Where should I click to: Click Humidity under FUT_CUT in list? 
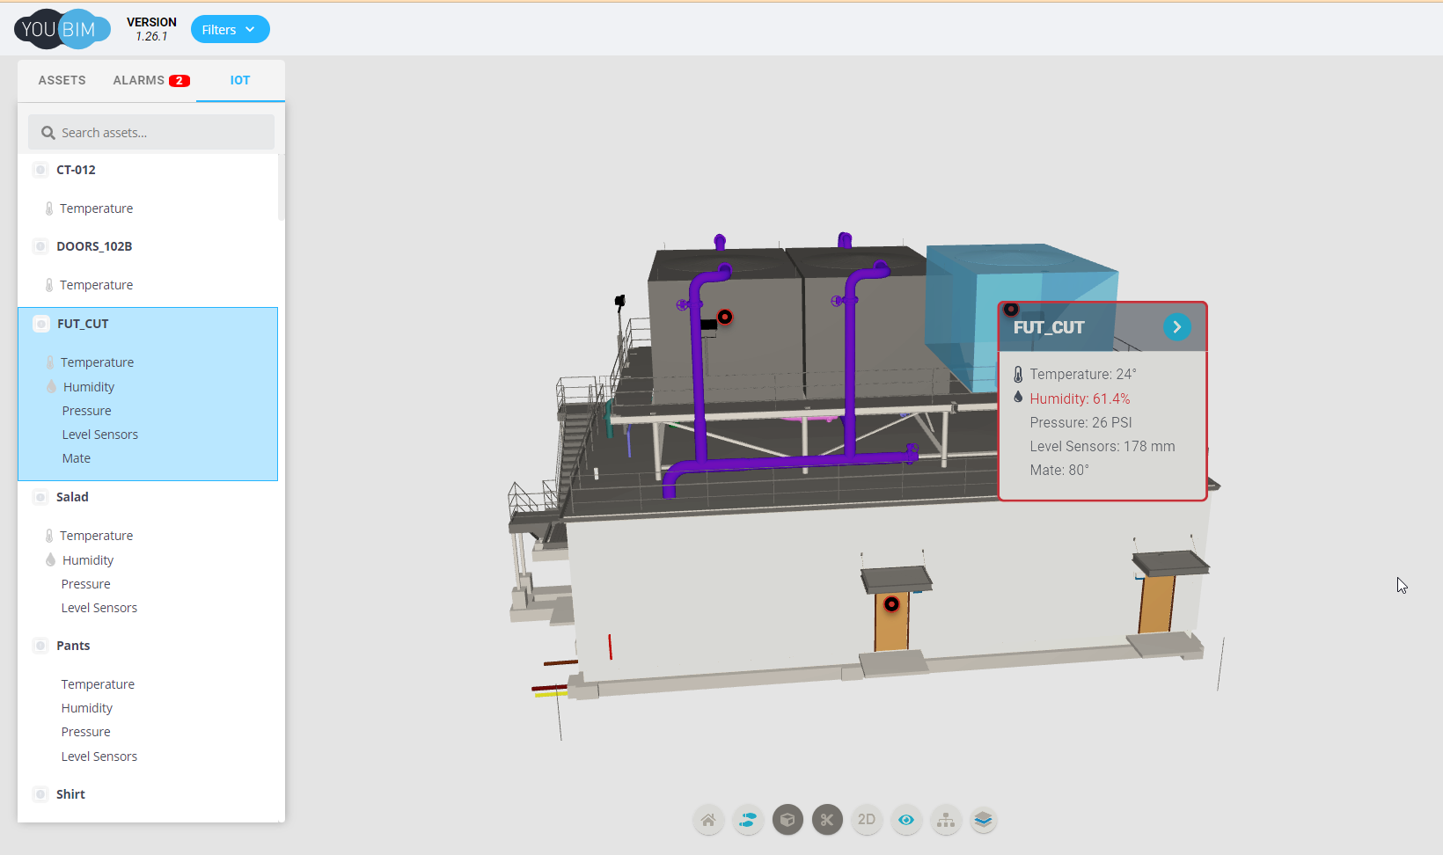point(89,387)
